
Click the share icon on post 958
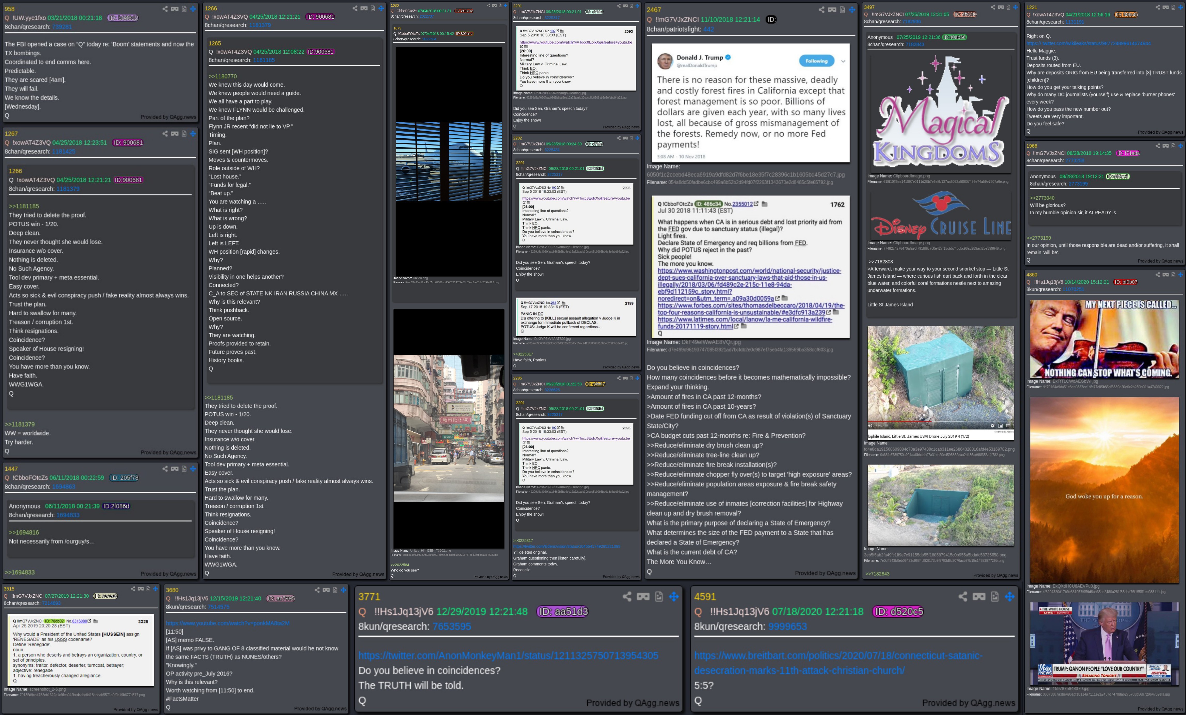pos(165,9)
